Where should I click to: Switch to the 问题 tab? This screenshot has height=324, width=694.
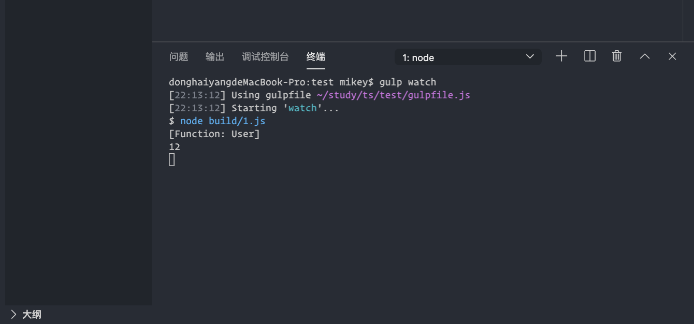pos(179,57)
